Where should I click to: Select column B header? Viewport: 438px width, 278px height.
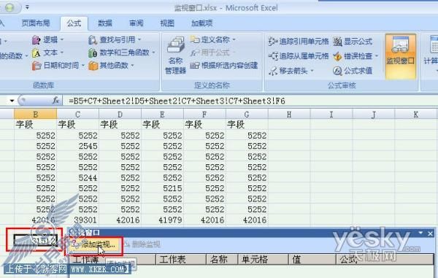tap(36, 114)
